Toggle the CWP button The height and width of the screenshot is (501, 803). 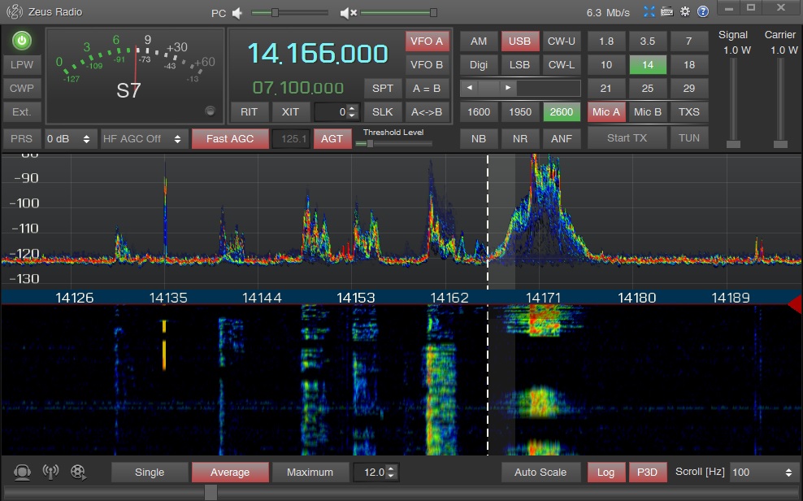(x=21, y=88)
